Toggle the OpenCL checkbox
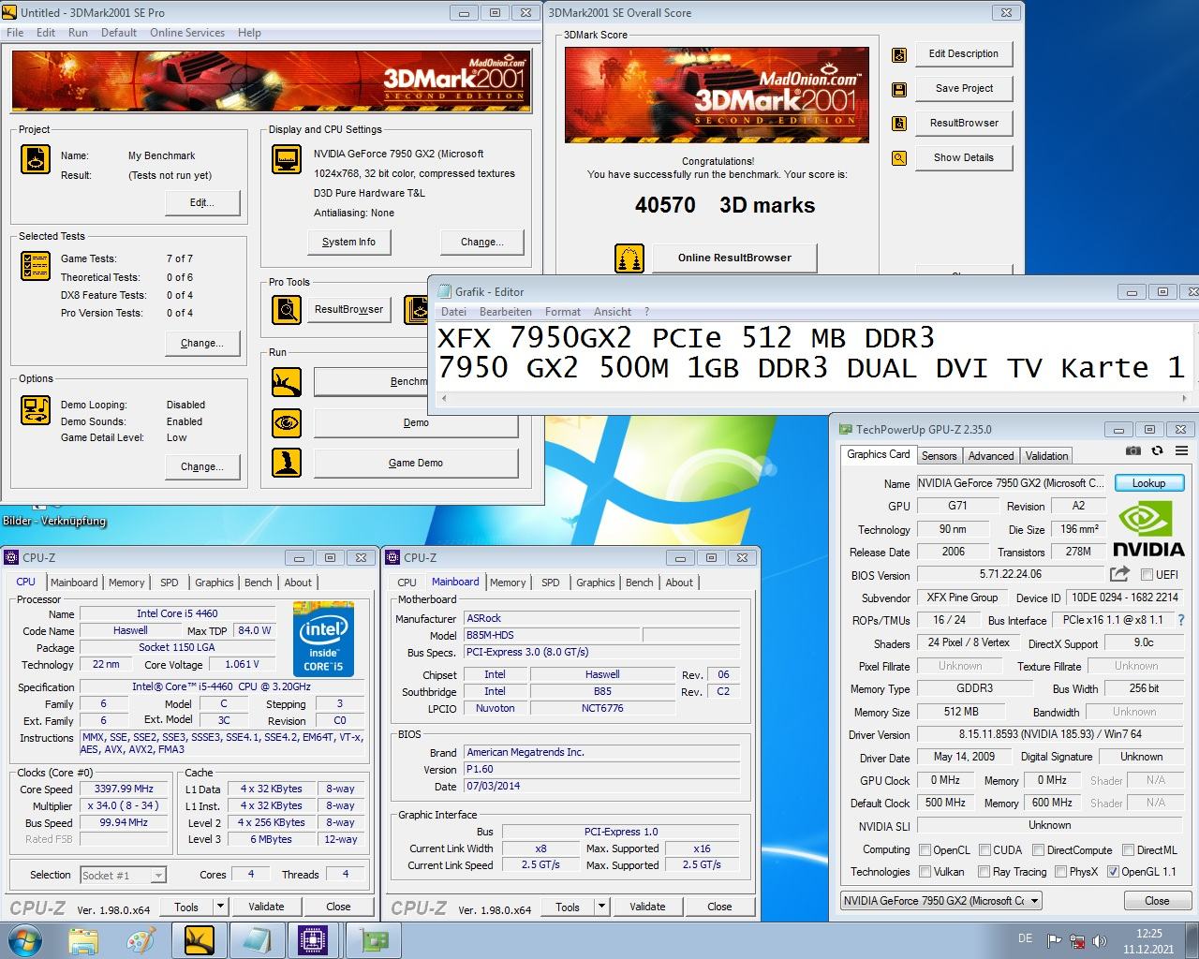 [x=925, y=850]
